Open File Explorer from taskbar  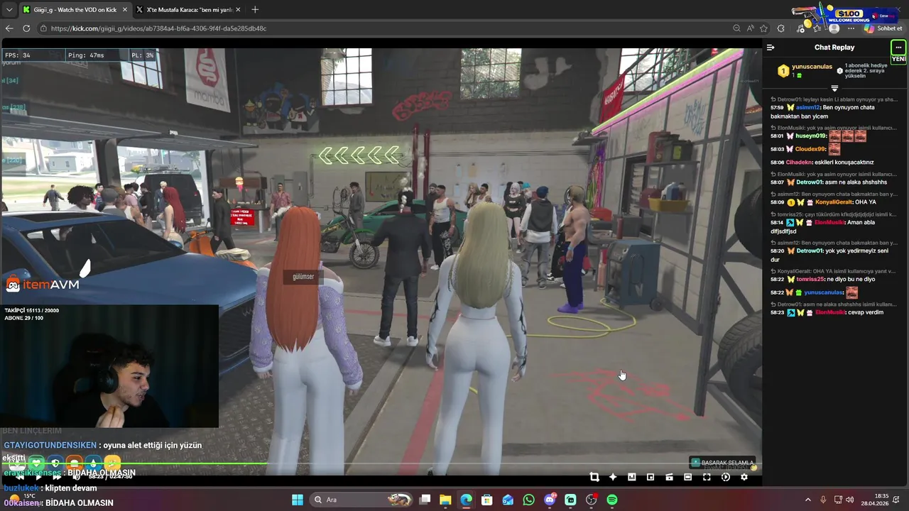445,500
